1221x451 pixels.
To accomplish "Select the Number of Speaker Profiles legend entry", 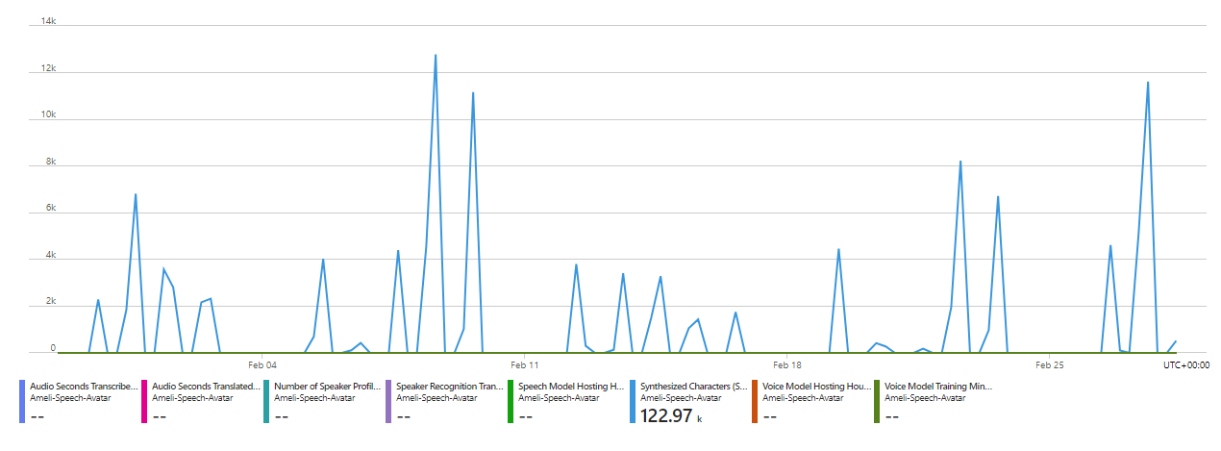I will point(323,401).
